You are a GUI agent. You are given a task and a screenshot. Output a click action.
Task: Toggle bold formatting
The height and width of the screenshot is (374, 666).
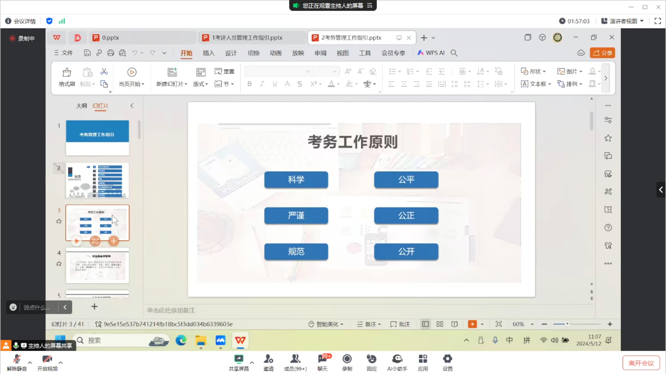coord(249,84)
